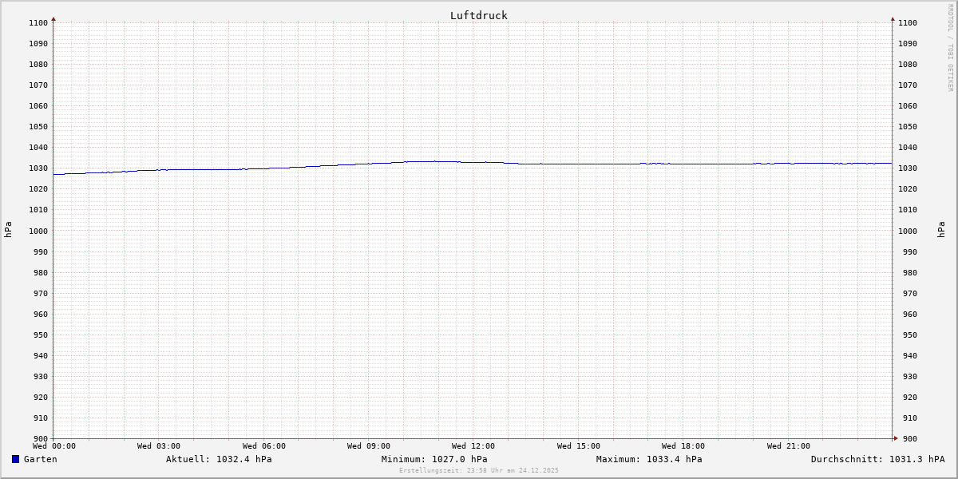
Task: Click the 1000 label on left y-axis
Action: [38, 231]
